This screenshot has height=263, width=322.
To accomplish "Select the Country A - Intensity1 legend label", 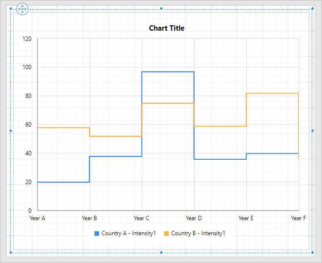I will click(129, 233).
